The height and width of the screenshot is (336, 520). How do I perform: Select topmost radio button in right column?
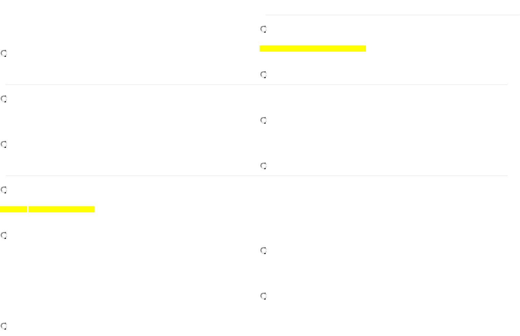click(264, 29)
